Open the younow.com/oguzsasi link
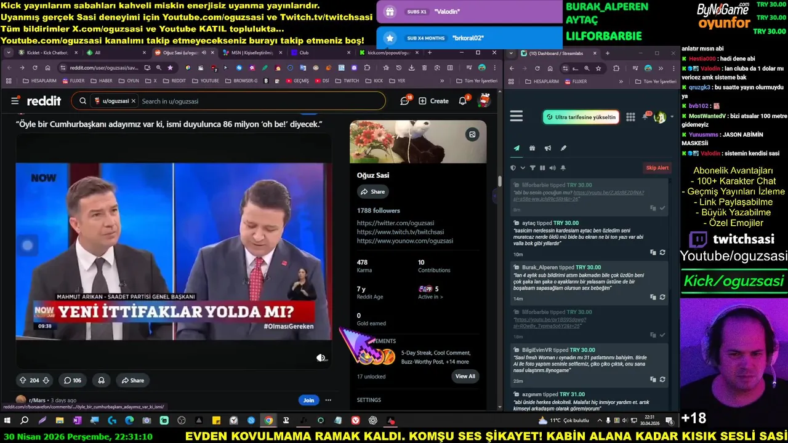This screenshot has height=443, width=788. 404,241
